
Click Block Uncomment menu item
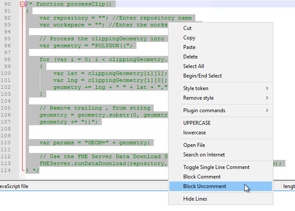[204, 186]
